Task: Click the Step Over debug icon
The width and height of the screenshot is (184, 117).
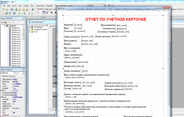Action: click(x=32, y=14)
